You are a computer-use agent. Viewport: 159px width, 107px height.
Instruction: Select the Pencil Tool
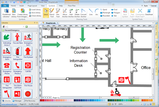pyautogui.click(x=52, y=13)
